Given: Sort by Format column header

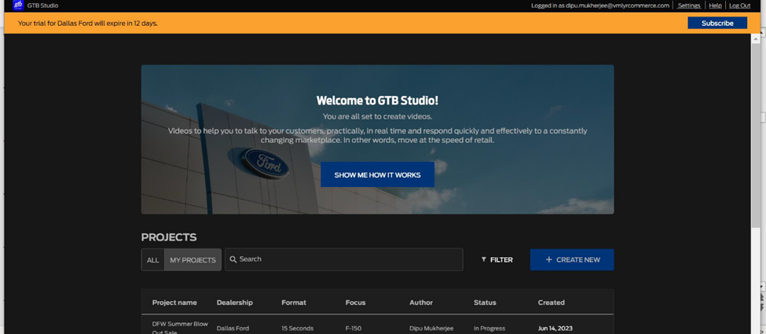Looking at the screenshot, I should coord(294,303).
